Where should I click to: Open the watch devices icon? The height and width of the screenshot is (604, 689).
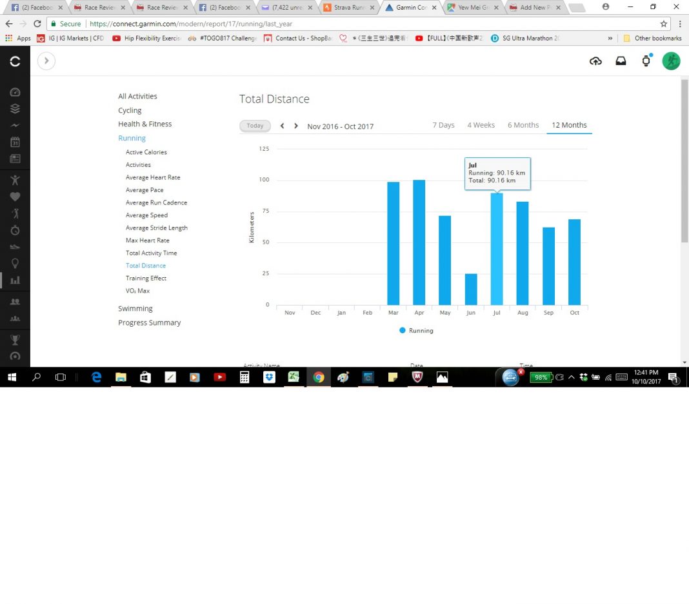point(646,61)
